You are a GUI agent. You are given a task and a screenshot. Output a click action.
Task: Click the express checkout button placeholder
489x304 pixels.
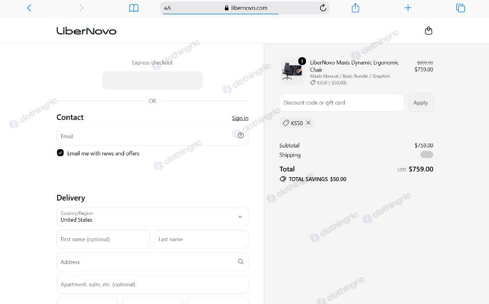[153, 81]
